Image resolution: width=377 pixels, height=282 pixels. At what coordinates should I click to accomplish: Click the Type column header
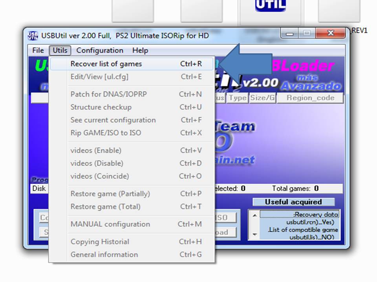[x=237, y=98]
